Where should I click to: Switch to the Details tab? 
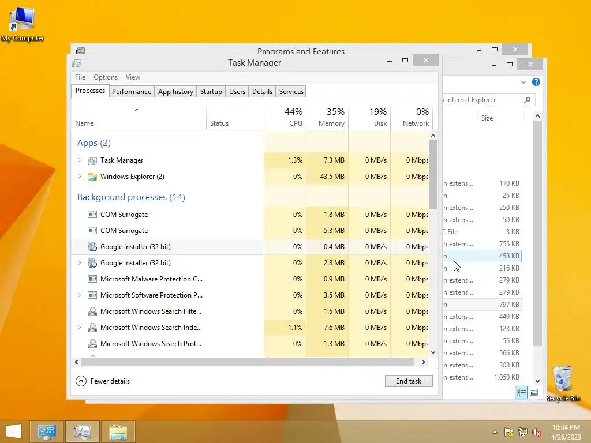click(263, 92)
